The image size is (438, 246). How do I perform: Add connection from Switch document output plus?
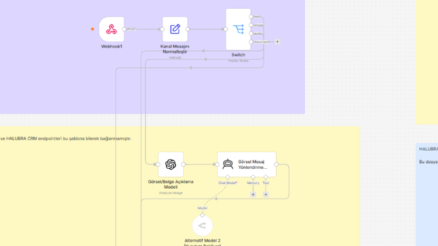[x=277, y=41]
